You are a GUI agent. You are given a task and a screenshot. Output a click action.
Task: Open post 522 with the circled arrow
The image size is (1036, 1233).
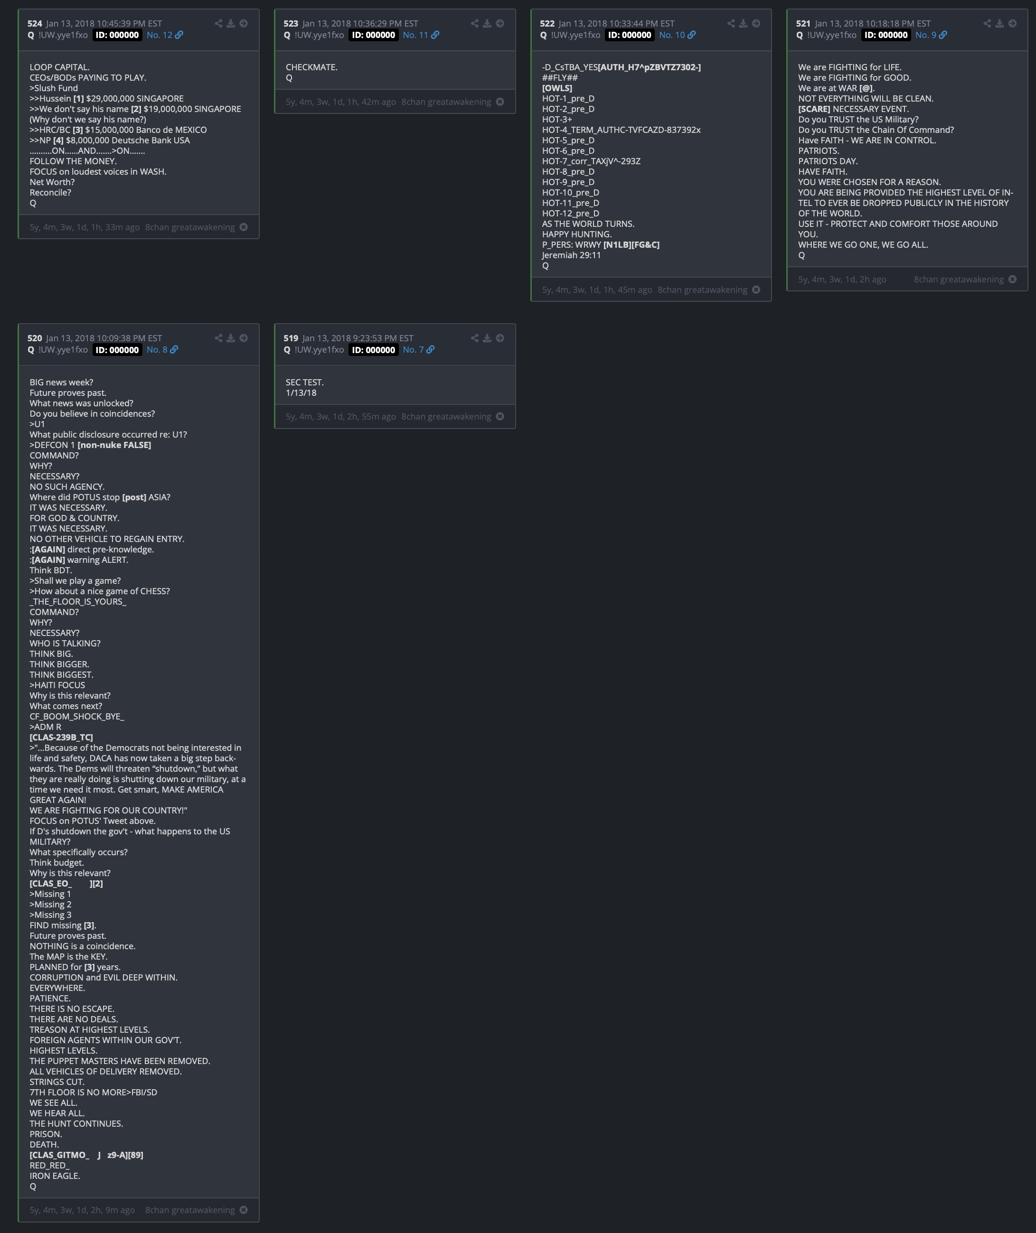(x=756, y=23)
